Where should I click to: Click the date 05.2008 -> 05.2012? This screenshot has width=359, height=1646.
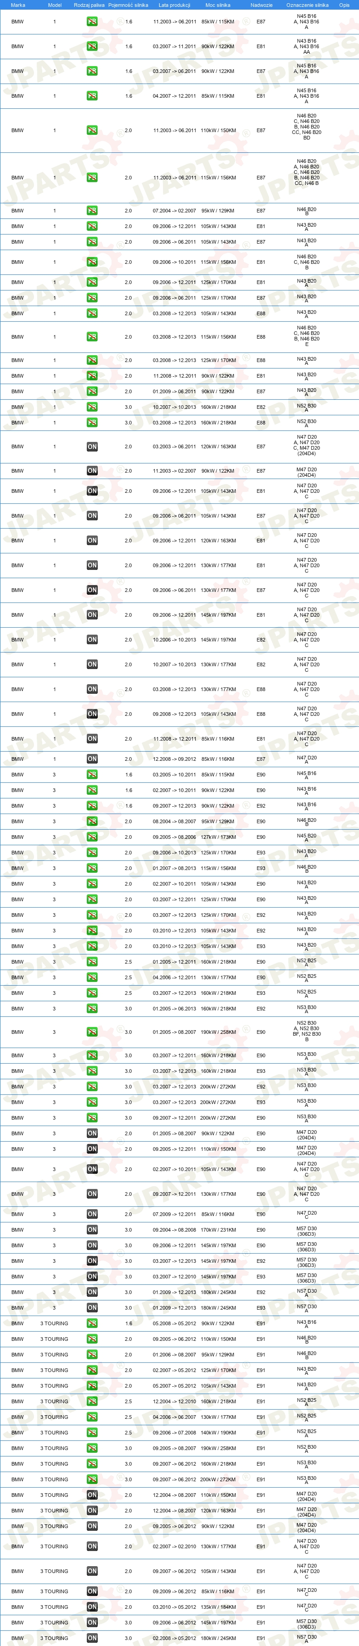(x=174, y=1323)
